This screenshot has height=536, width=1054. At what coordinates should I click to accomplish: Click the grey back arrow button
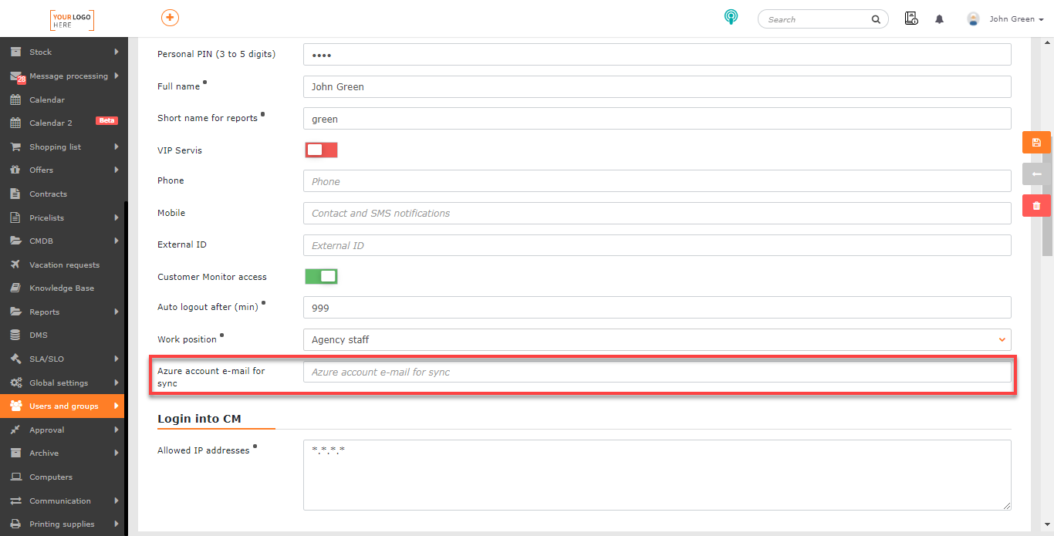pos(1036,174)
